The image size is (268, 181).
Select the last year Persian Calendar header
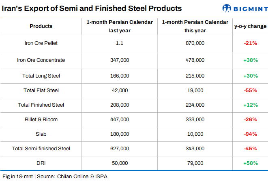[x=120, y=26]
